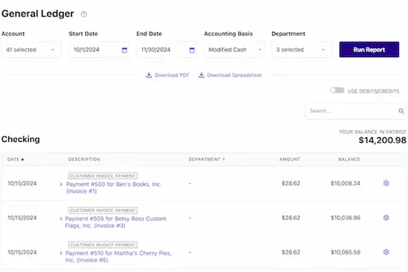Click the search magnifier icon
The height and width of the screenshot is (272, 408).
(x=401, y=111)
